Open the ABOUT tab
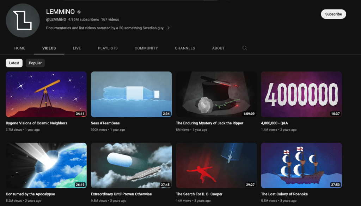Image resolution: width=361 pixels, height=206 pixels. pos(218,48)
